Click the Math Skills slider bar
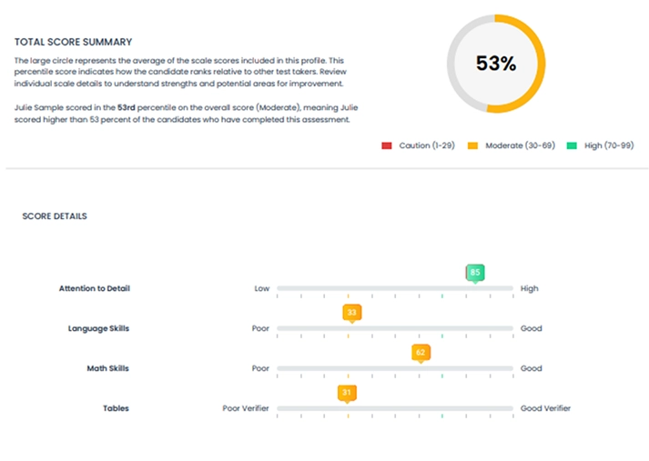This screenshot has height=461, width=649. (394, 368)
